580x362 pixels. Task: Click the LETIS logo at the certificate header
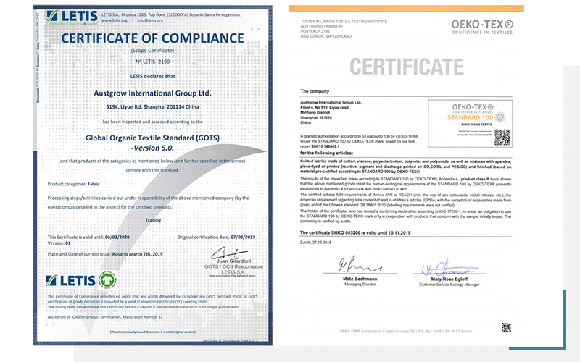72,17
